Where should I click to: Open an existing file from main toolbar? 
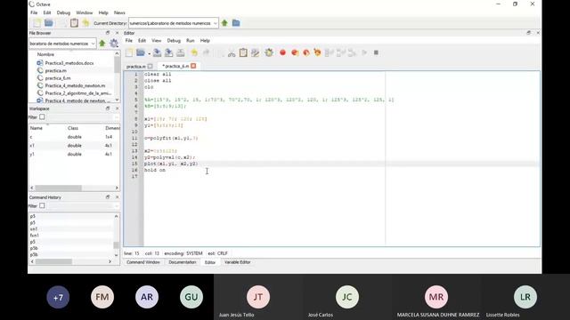[x=49, y=23]
